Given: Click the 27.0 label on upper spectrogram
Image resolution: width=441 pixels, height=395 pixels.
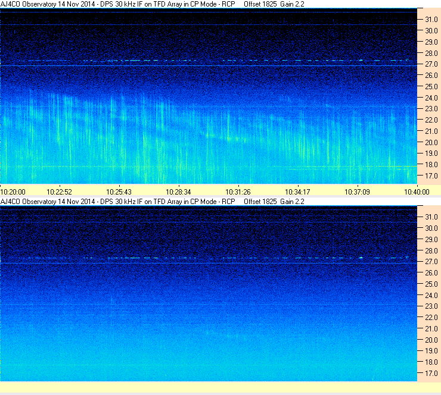Looking at the screenshot, I should pyautogui.click(x=431, y=64).
